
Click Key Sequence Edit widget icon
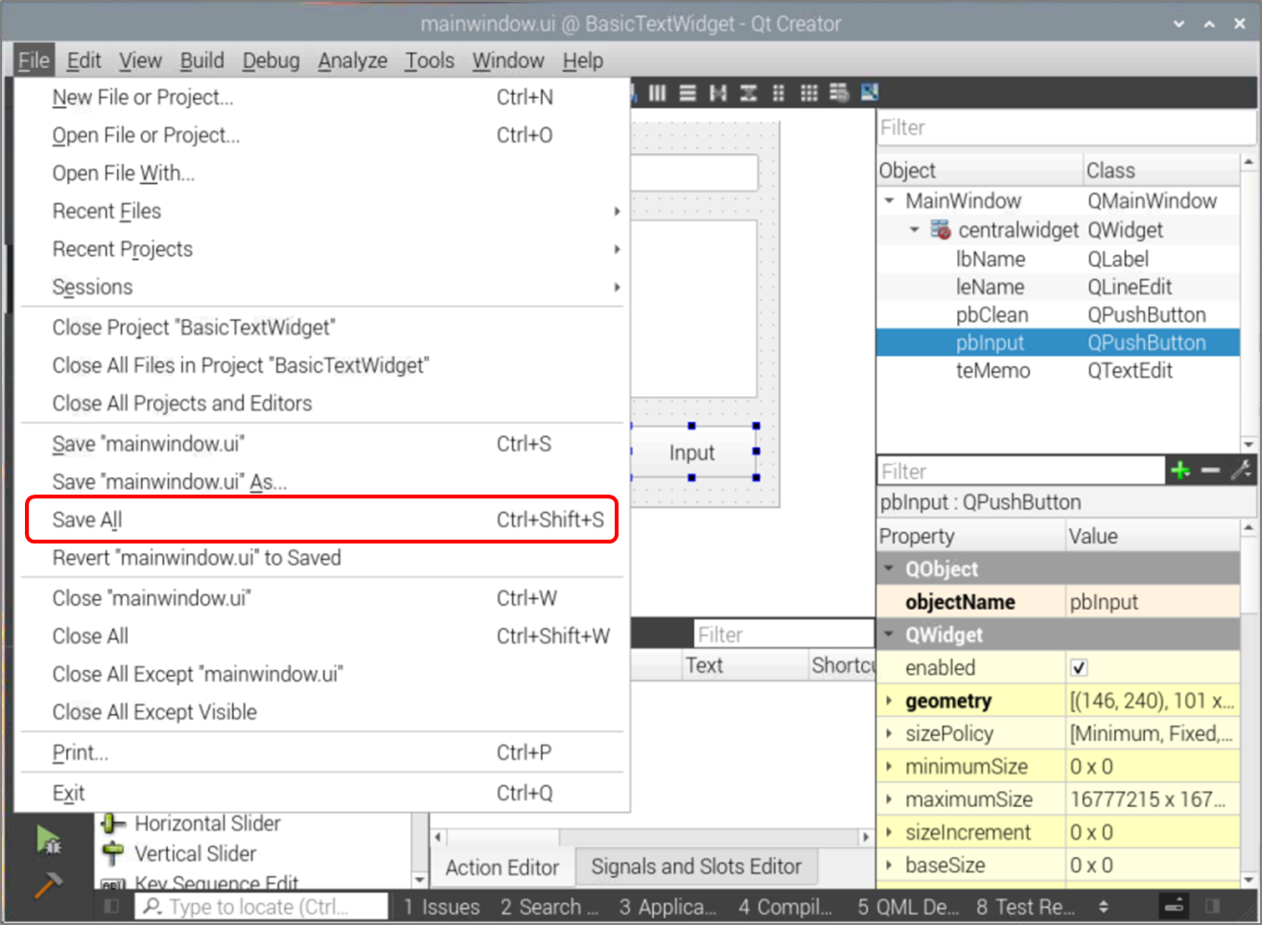113,884
